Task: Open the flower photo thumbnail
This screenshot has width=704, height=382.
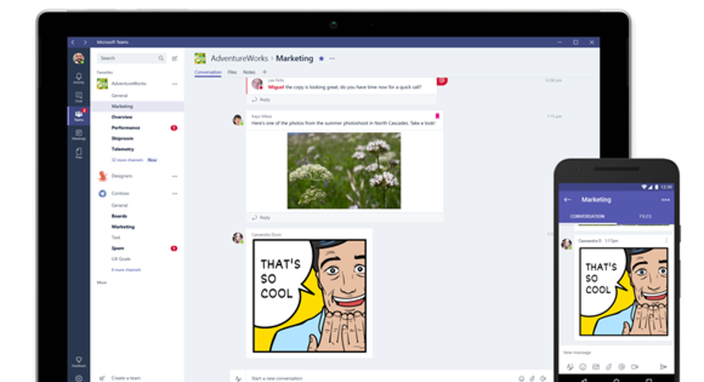Action: click(344, 171)
